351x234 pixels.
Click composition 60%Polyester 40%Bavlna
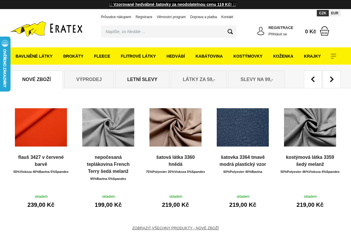(x=243, y=172)
